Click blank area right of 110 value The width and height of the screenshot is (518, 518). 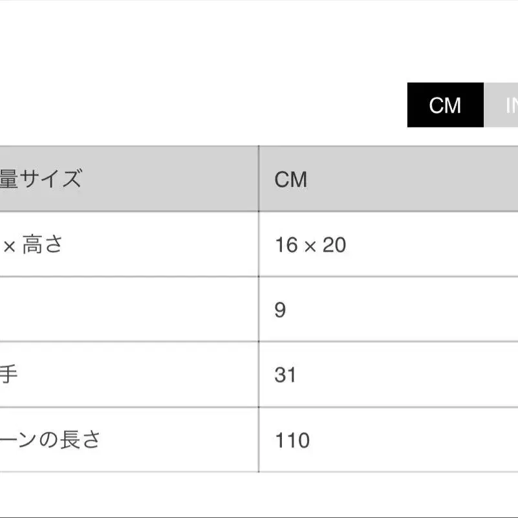pos(413,440)
